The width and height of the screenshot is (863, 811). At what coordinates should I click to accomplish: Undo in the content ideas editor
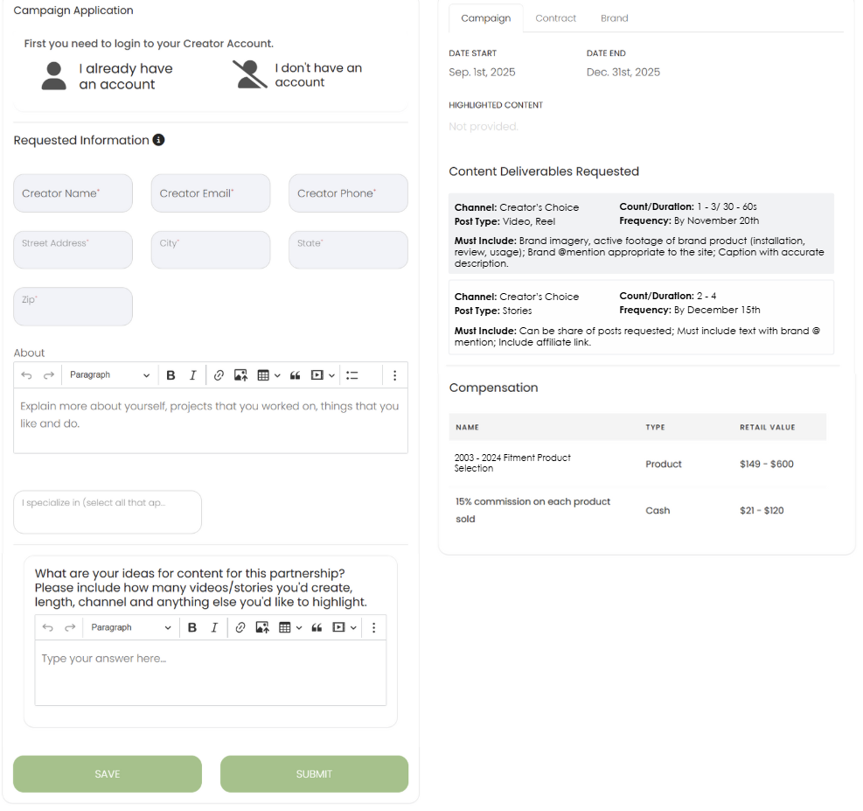(47, 628)
